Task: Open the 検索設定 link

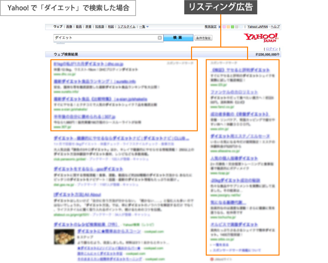Action: [210, 26]
